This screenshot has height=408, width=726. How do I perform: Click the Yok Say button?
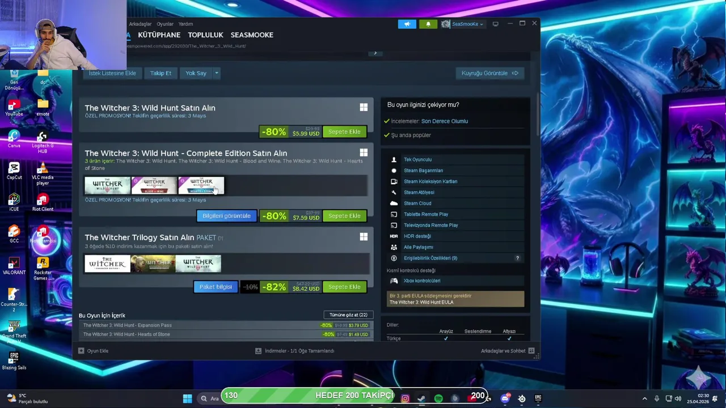196,73
